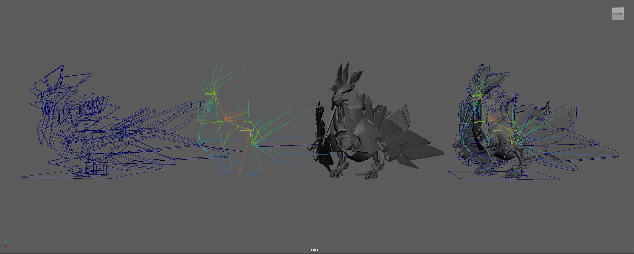The height and width of the screenshot is (254, 634).
Task: Click the XYZ axis indicator gizmo
Action: click(7, 244)
